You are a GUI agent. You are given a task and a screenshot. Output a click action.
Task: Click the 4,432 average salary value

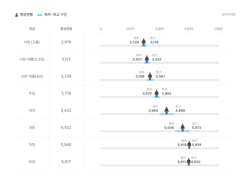click(66, 110)
